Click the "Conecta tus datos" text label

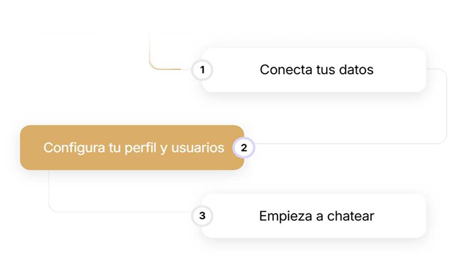[316, 70]
